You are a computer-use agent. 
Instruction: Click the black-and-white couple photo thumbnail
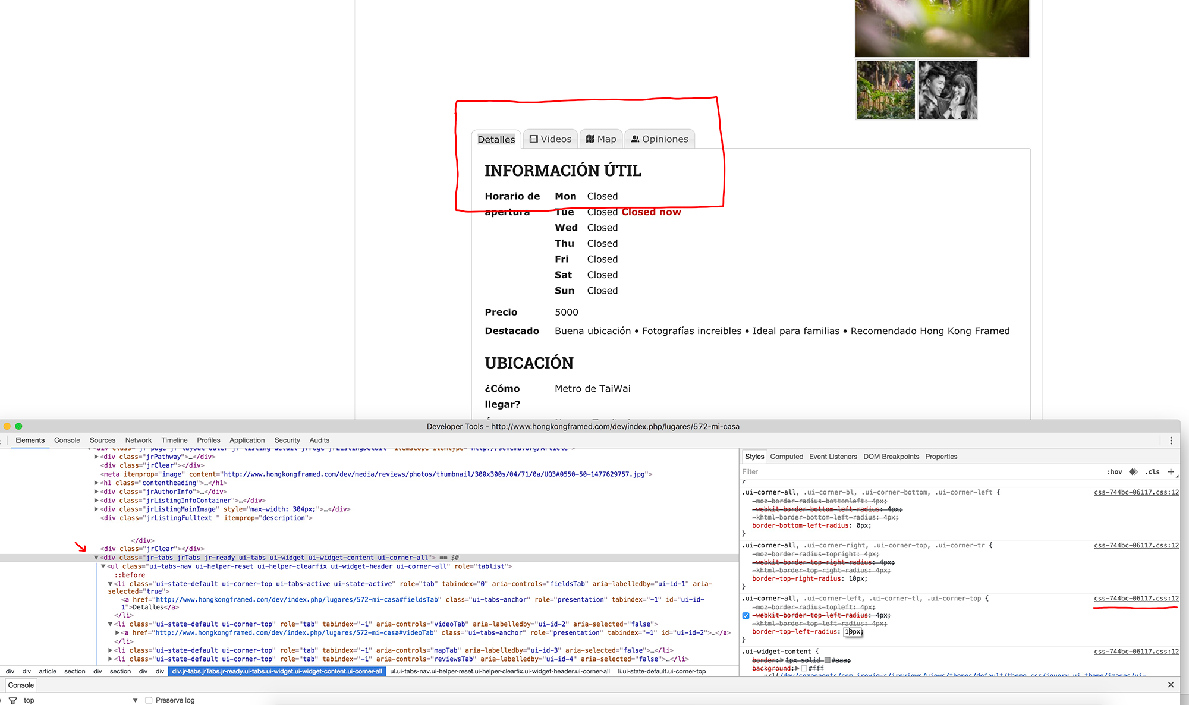tap(947, 90)
